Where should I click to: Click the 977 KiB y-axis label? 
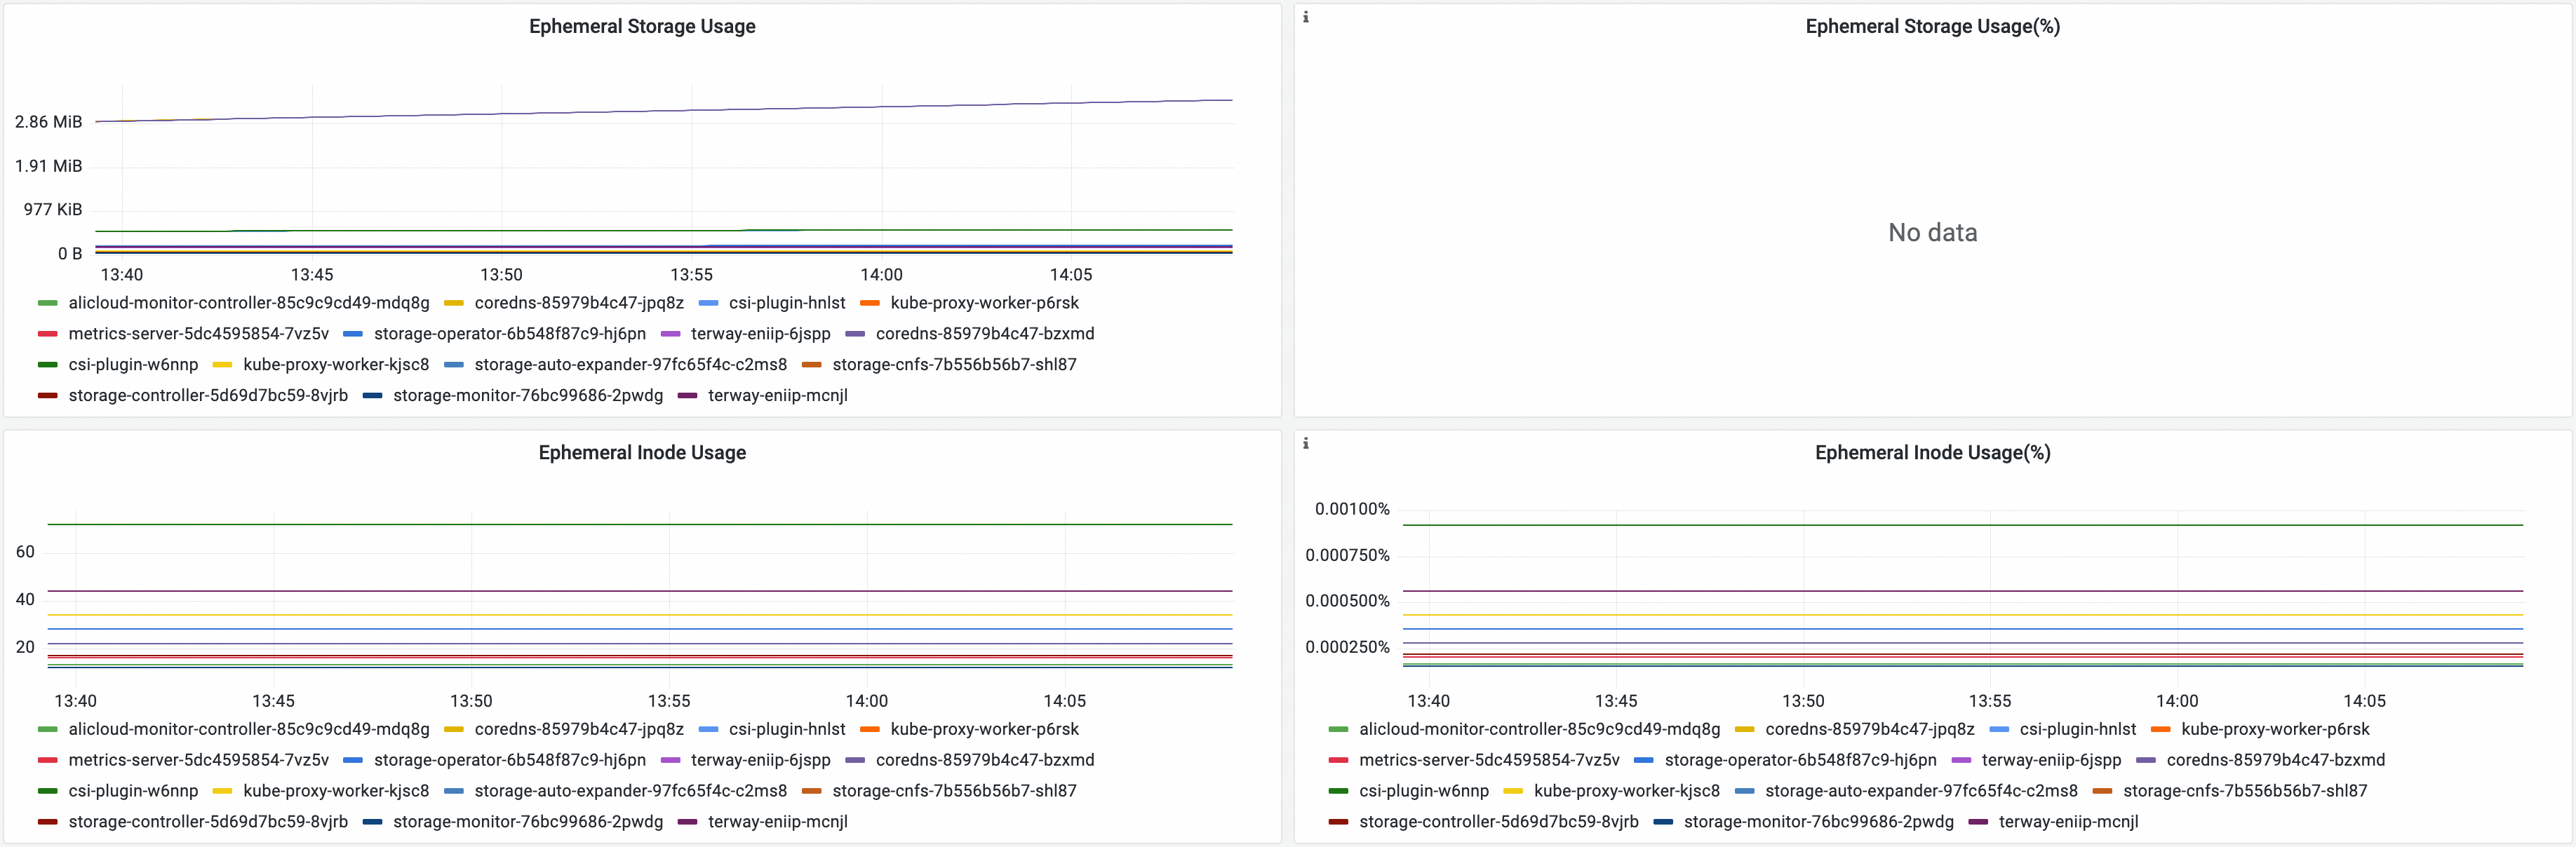(x=53, y=210)
